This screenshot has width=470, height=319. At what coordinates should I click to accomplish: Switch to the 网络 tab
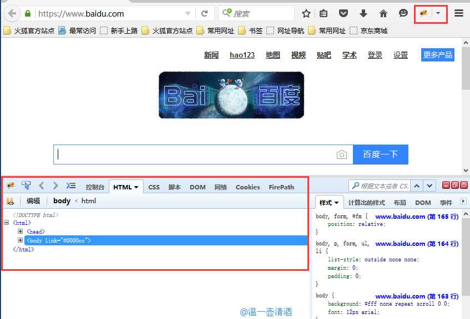(x=221, y=187)
